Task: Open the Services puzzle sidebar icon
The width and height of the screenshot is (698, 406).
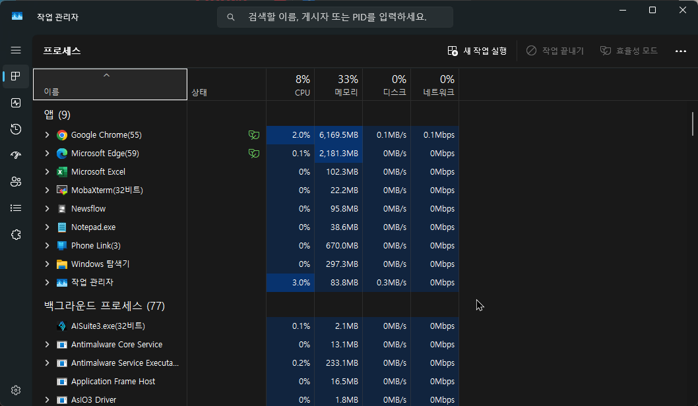Action: 16,235
